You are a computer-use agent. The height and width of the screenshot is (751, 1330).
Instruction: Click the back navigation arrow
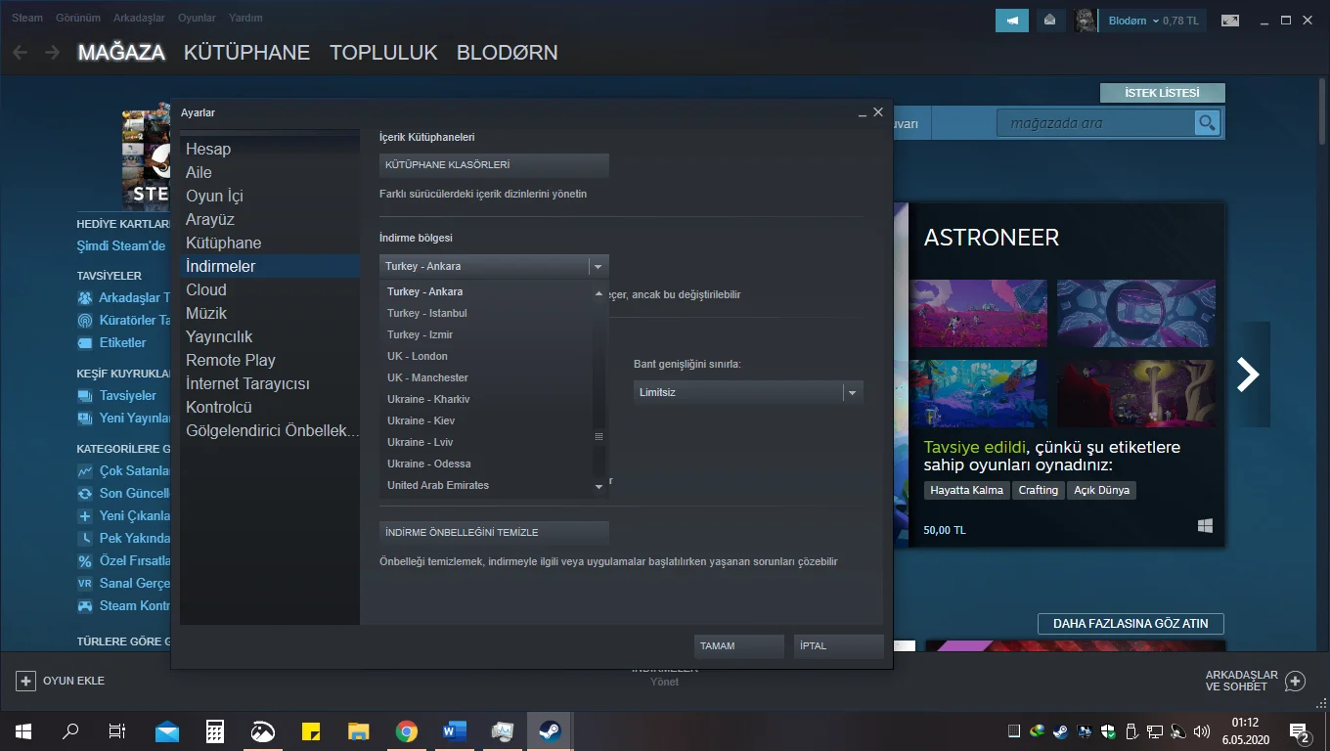point(21,53)
